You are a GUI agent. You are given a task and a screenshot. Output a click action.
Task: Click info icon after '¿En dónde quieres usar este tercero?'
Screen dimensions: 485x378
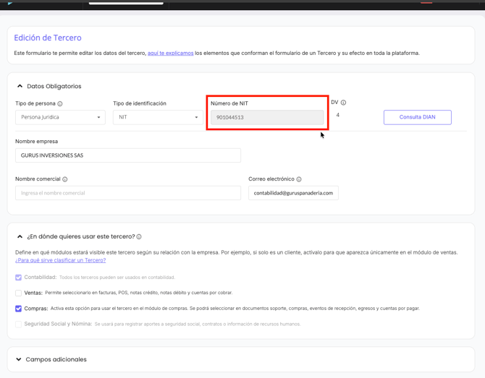tap(139, 237)
